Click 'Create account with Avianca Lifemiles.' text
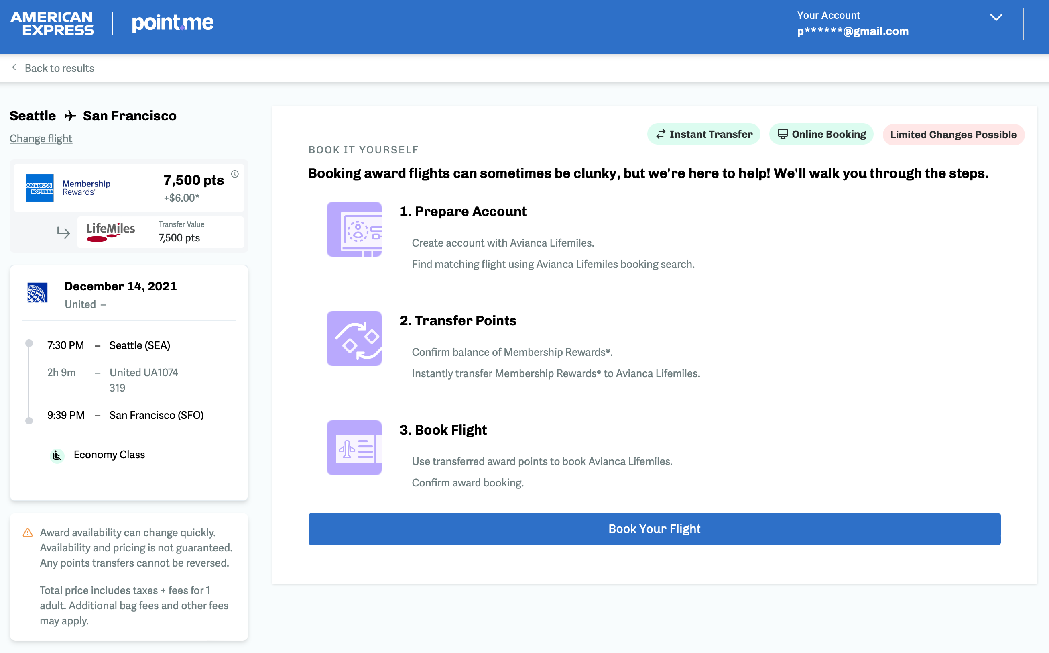 coord(503,243)
